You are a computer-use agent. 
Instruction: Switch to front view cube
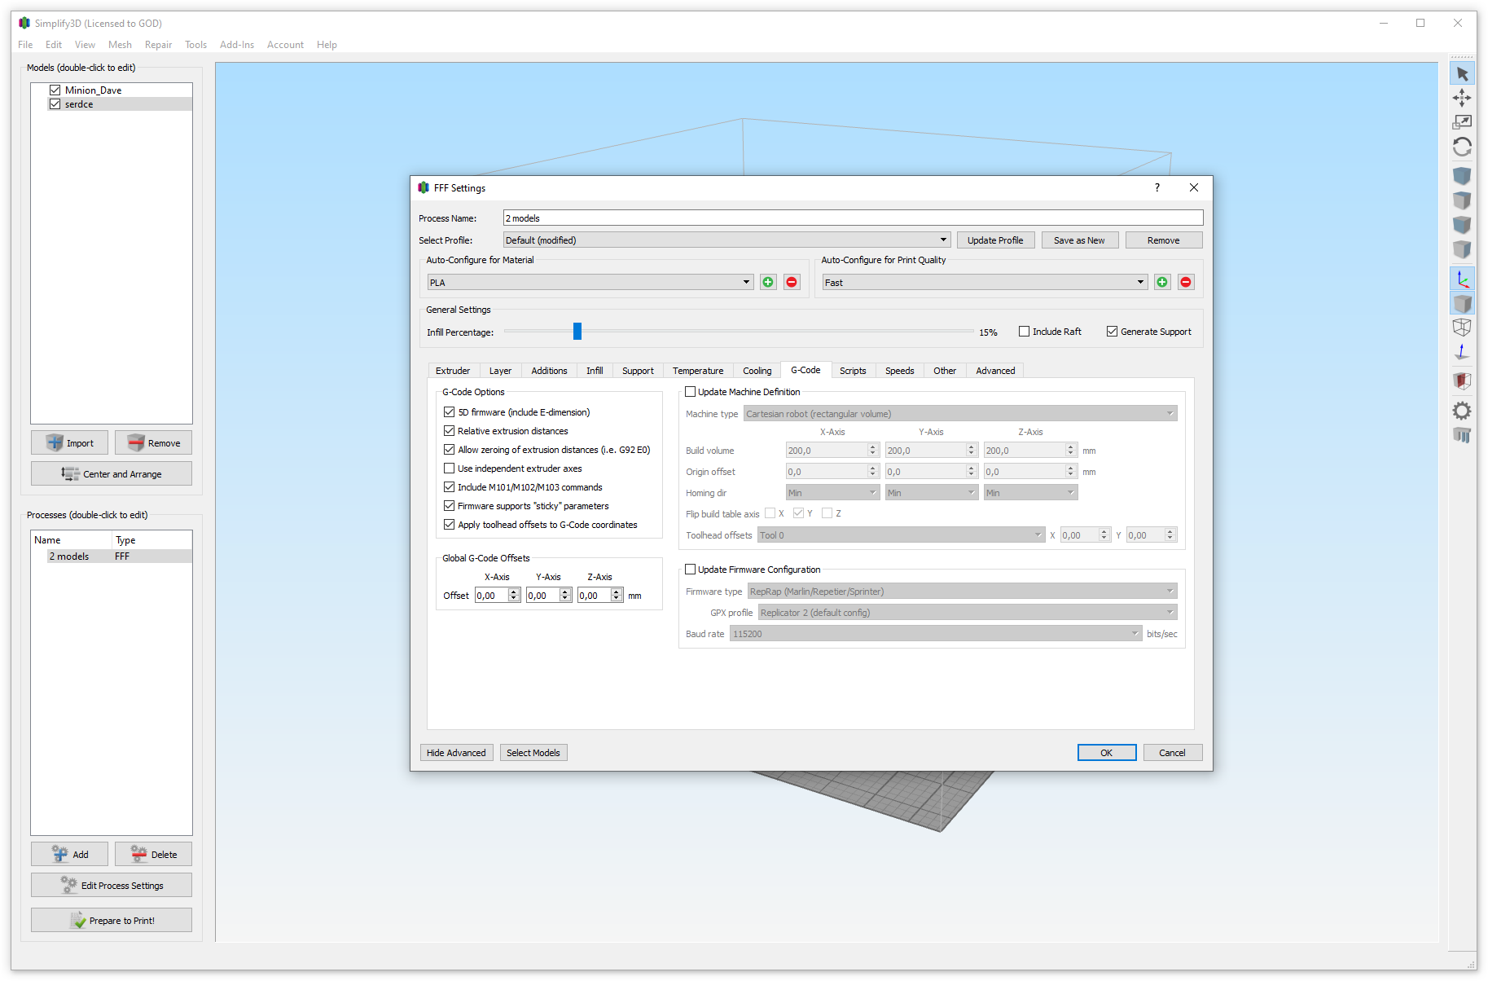tap(1462, 225)
